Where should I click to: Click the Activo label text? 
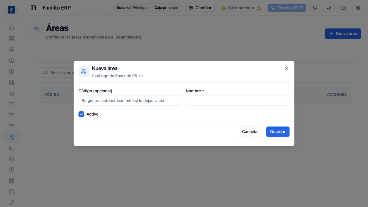pyautogui.click(x=93, y=114)
